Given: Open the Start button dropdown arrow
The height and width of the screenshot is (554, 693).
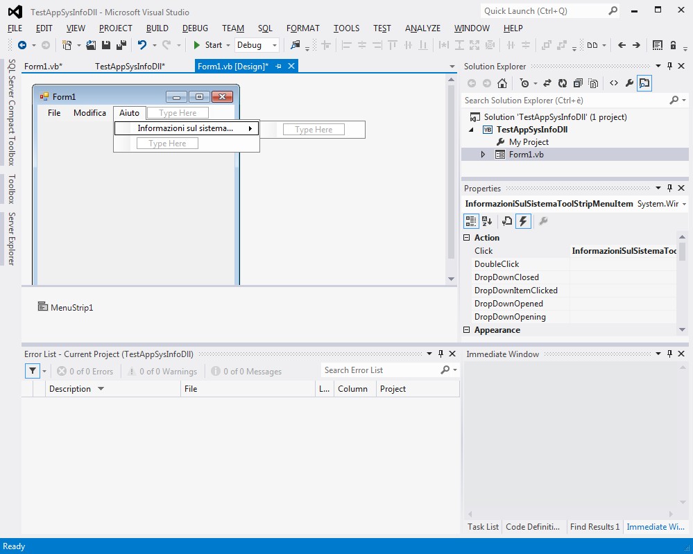Looking at the screenshot, I should click(228, 45).
